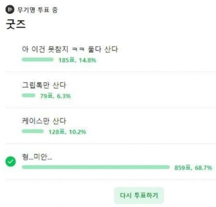This screenshot has height=207, width=216.
Task: Click the 79표, 6.3% result text
Action: 55,96
